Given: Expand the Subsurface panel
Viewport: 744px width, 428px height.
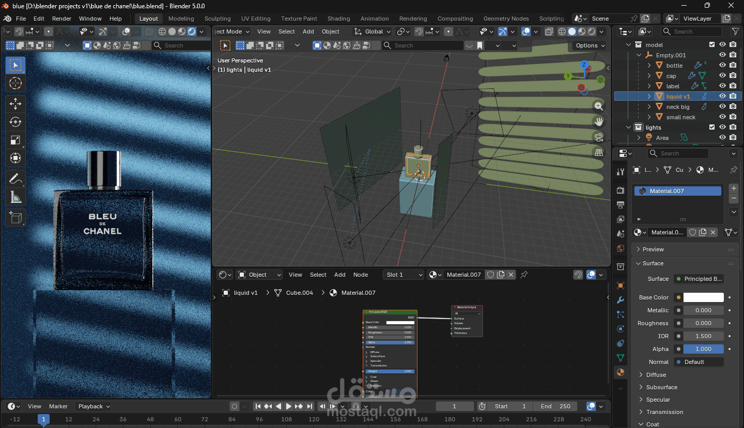Looking at the screenshot, I should point(661,387).
